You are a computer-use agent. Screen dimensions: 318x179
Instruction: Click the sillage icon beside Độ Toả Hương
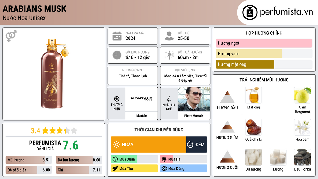point(169,55)
